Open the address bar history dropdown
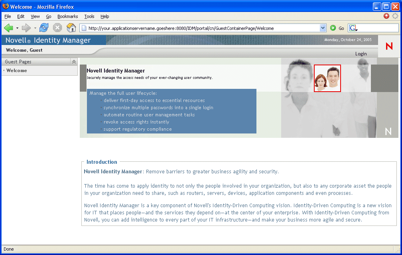This screenshot has height=255, width=402. click(x=323, y=28)
